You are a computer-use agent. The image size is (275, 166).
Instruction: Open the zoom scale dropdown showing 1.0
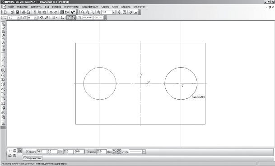(114, 12)
